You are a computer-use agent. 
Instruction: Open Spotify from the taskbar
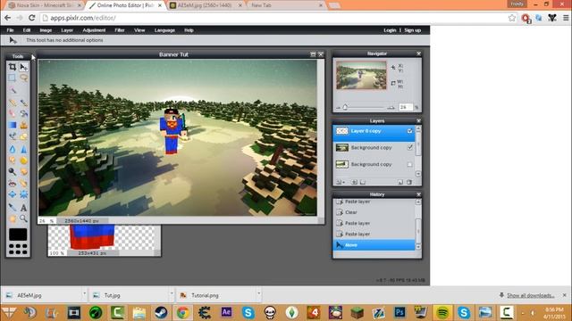click(x=442, y=313)
